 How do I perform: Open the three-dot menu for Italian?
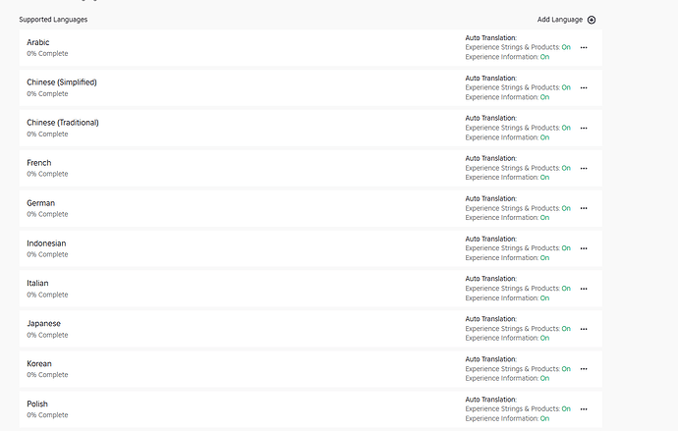coord(584,289)
